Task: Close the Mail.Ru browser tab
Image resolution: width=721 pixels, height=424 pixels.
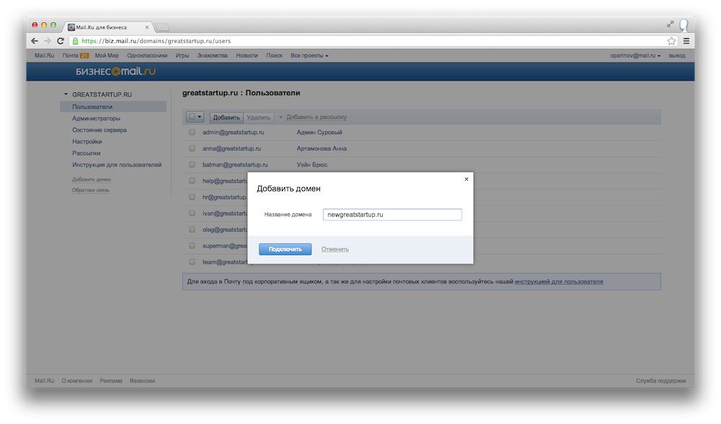Action: [146, 27]
